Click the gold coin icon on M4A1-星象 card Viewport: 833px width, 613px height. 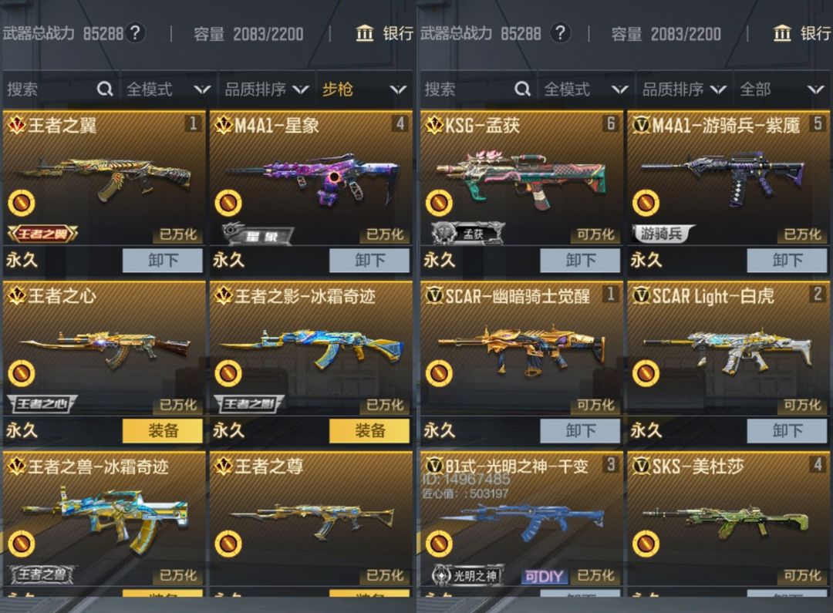tap(228, 203)
